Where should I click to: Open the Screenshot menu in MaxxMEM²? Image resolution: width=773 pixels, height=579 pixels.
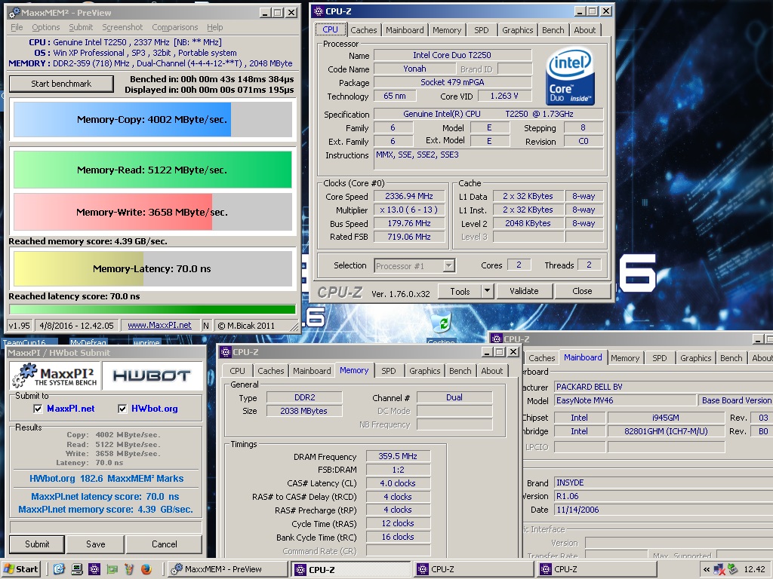point(122,27)
